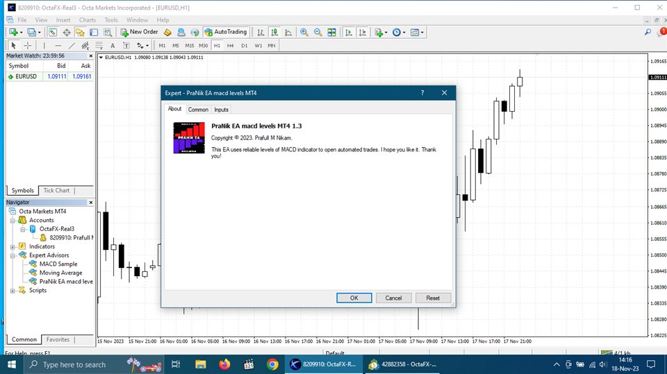Click Cancel in the Expert dialog
Image resolution: width=667 pixels, height=374 pixels.
(x=393, y=298)
